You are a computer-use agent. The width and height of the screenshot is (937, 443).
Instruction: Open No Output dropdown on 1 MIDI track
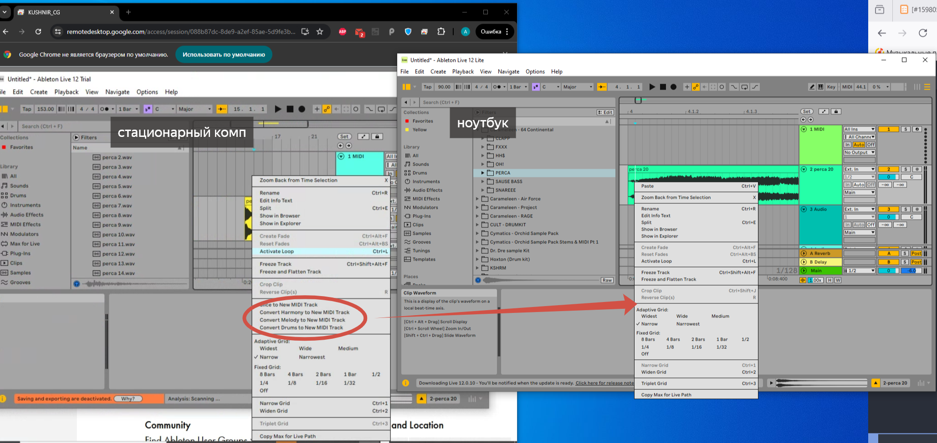[859, 152]
